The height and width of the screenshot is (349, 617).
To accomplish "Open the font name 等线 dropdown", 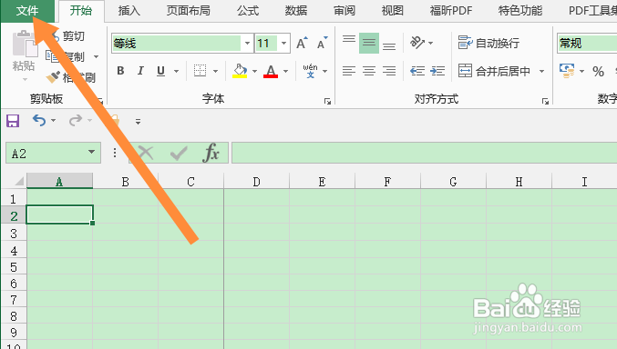I will click(x=247, y=44).
